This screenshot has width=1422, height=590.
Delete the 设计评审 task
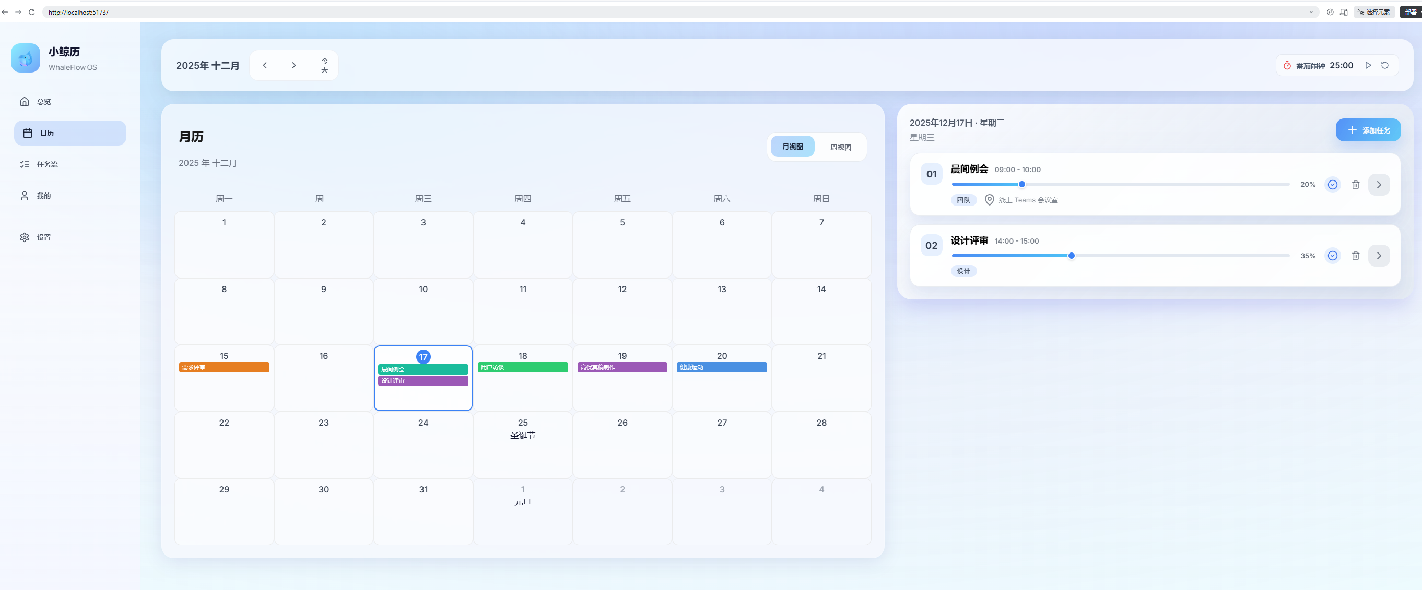[x=1355, y=256]
